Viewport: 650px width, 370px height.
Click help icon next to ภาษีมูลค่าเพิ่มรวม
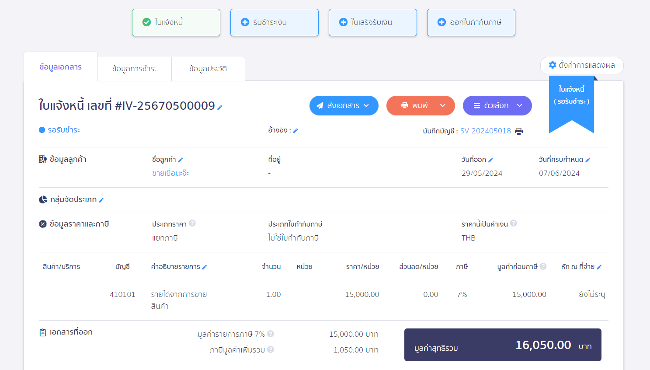(271, 349)
